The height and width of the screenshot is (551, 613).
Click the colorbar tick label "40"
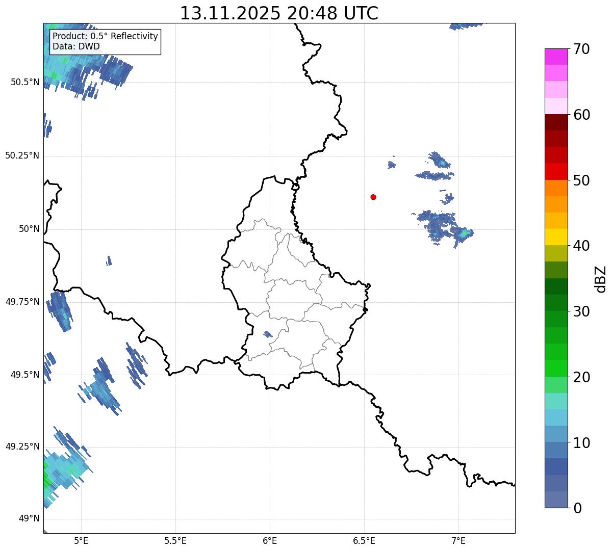[x=581, y=246]
